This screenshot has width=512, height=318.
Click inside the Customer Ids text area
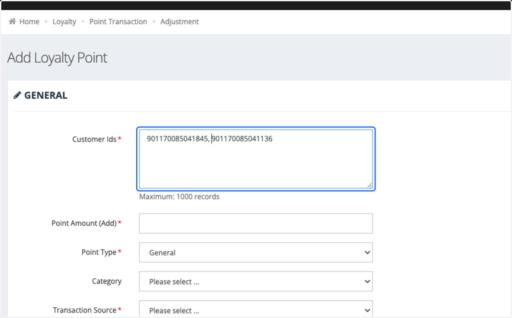[x=256, y=159]
